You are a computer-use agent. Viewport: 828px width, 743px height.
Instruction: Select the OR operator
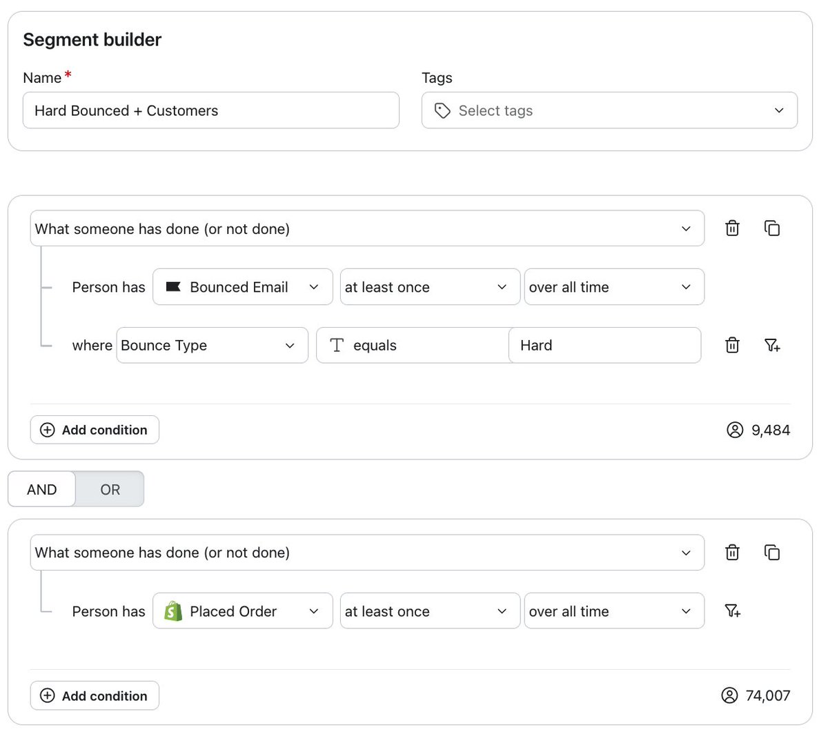[x=110, y=489]
